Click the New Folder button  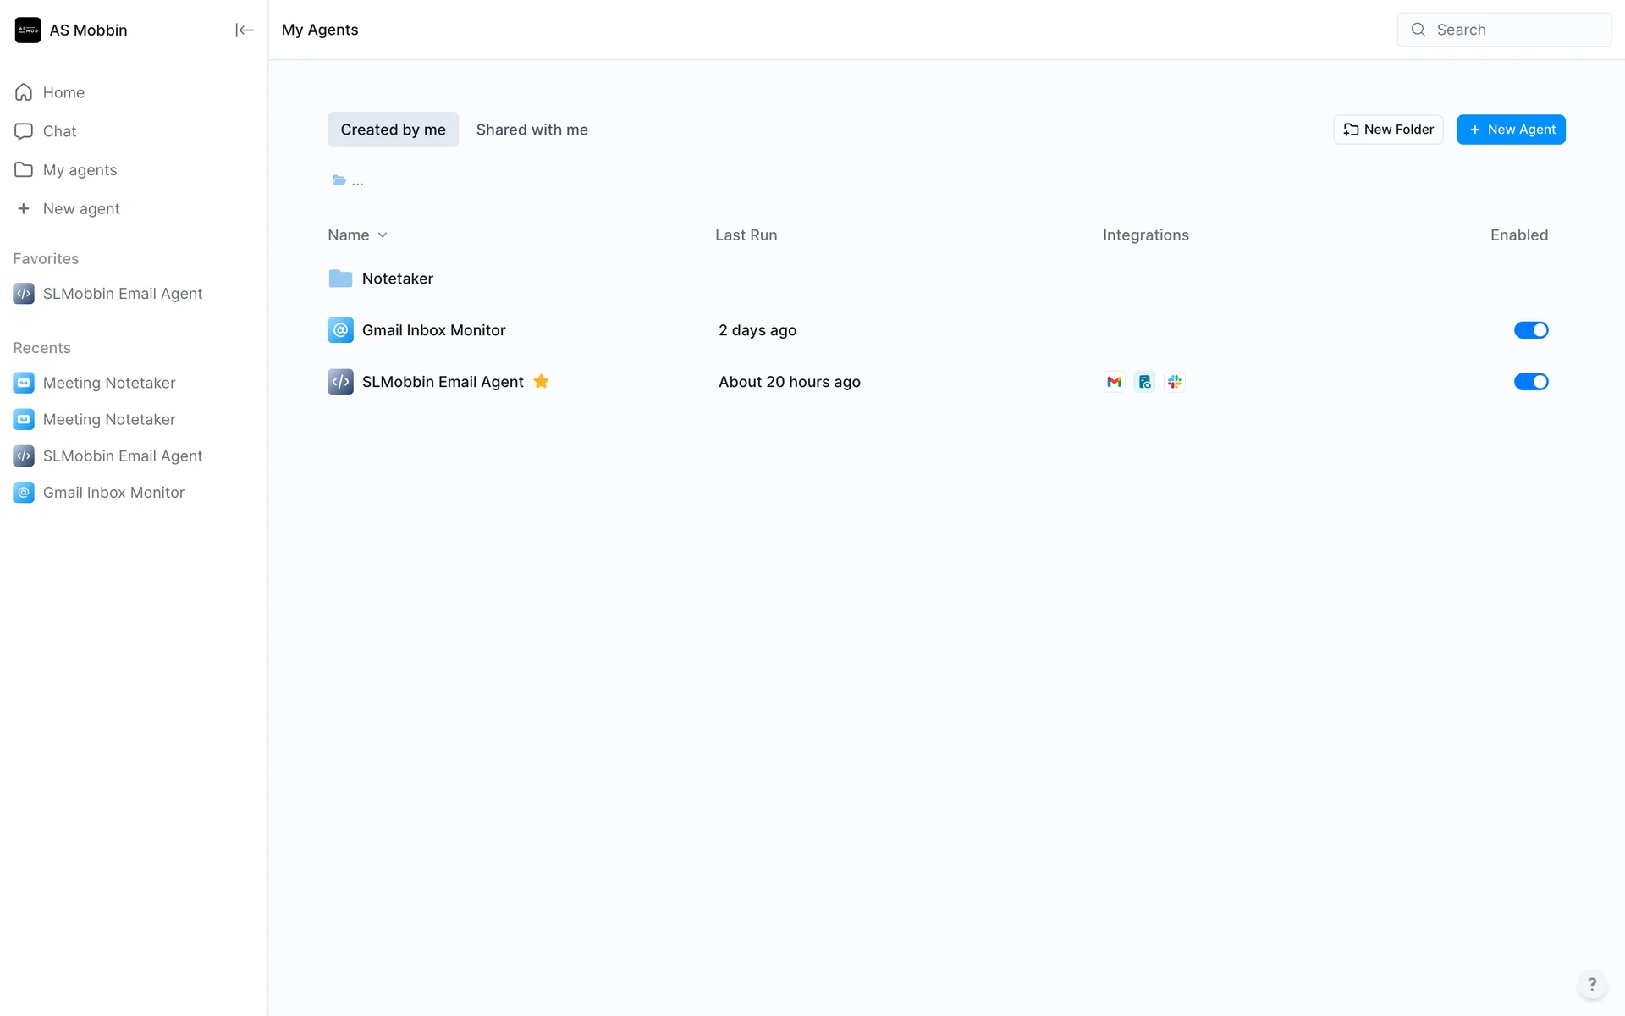[x=1388, y=130]
